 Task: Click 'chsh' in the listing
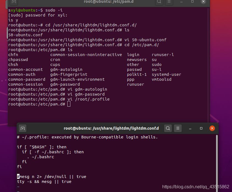pos(13,65)
